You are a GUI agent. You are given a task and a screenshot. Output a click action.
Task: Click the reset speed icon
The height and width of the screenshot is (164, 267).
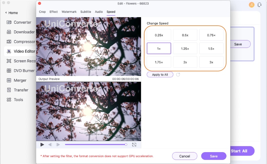point(178,74)
